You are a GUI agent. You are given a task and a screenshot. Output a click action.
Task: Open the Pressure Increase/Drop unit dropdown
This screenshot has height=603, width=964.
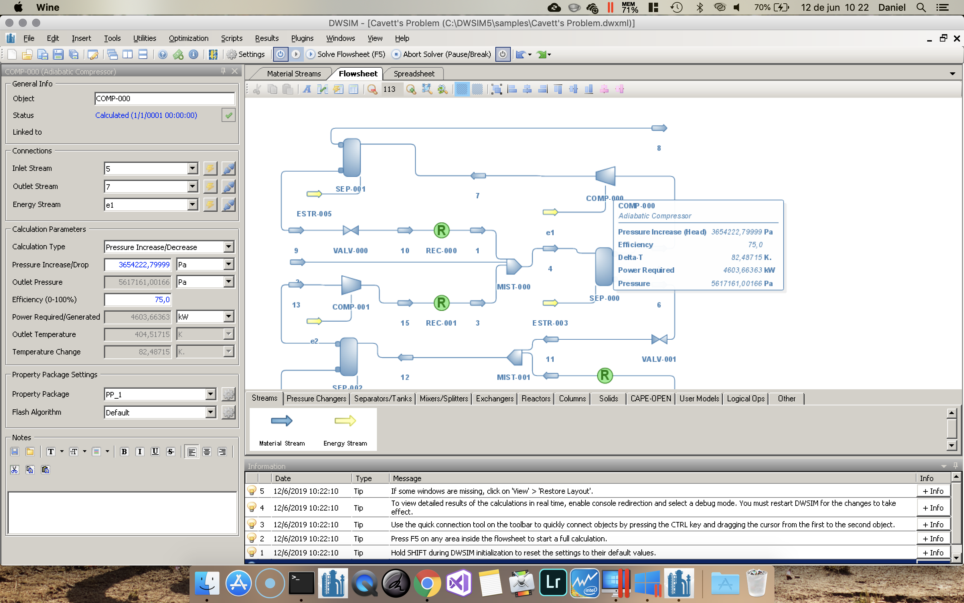(x=228, y=264)
